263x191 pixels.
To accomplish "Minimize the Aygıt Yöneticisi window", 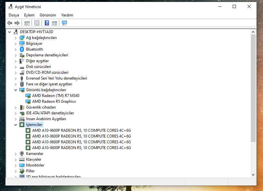I will pyautogui.click(x=220, y=6).
